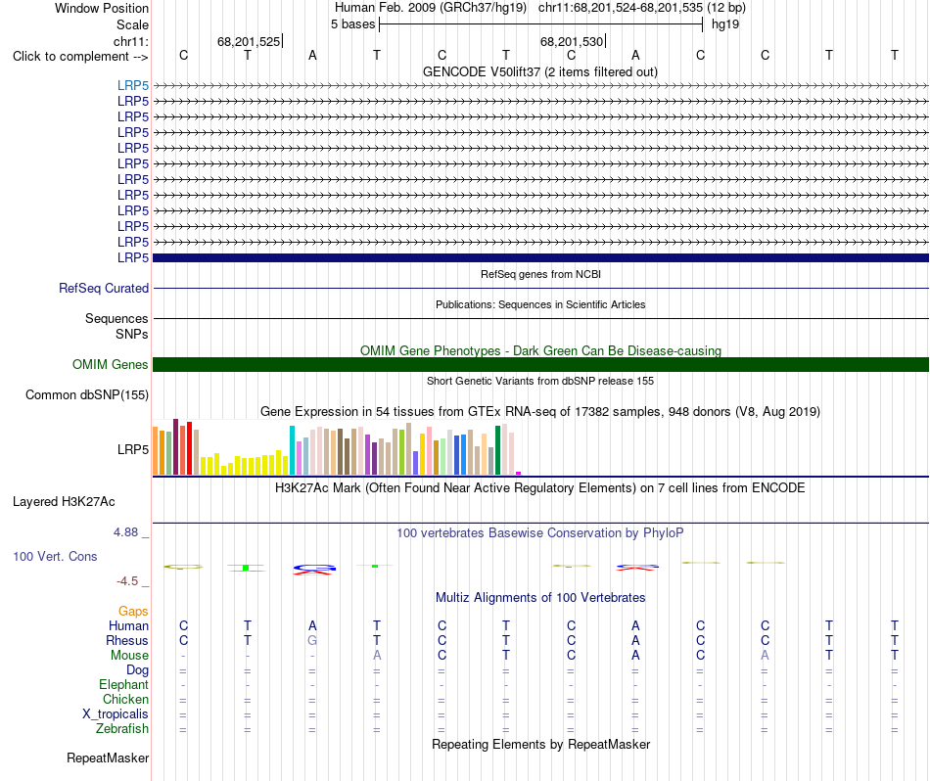Click the Zebrafish alignment row label
Viewport: 930px width, 781px height.
tap(122, 729)
